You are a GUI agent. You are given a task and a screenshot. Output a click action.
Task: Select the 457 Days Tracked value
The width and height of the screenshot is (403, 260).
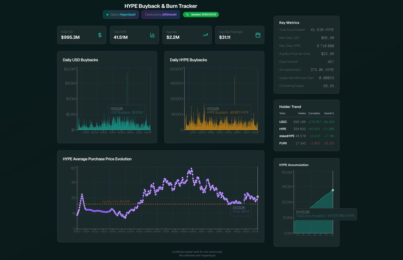331,62
